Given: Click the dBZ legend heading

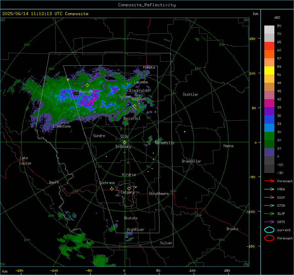Looking at the screenshot, I should point(277,17).
